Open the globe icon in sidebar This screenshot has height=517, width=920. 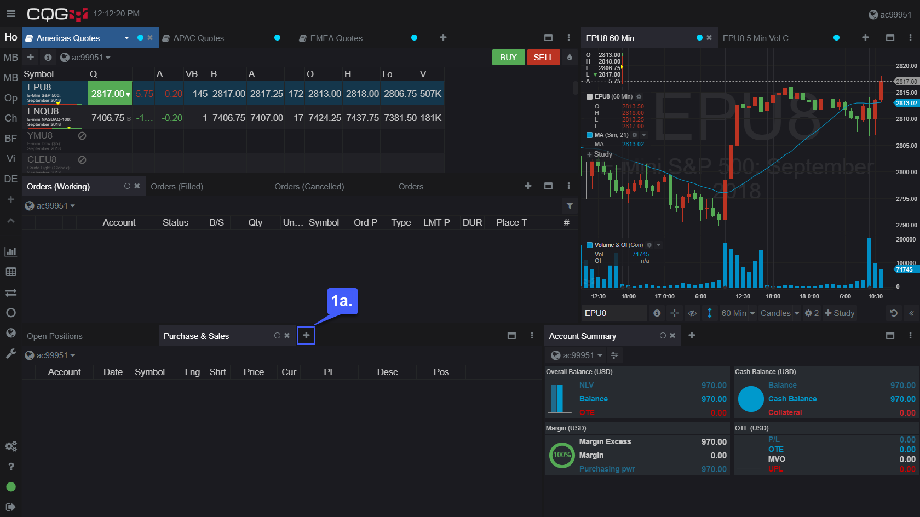[10, 333]
